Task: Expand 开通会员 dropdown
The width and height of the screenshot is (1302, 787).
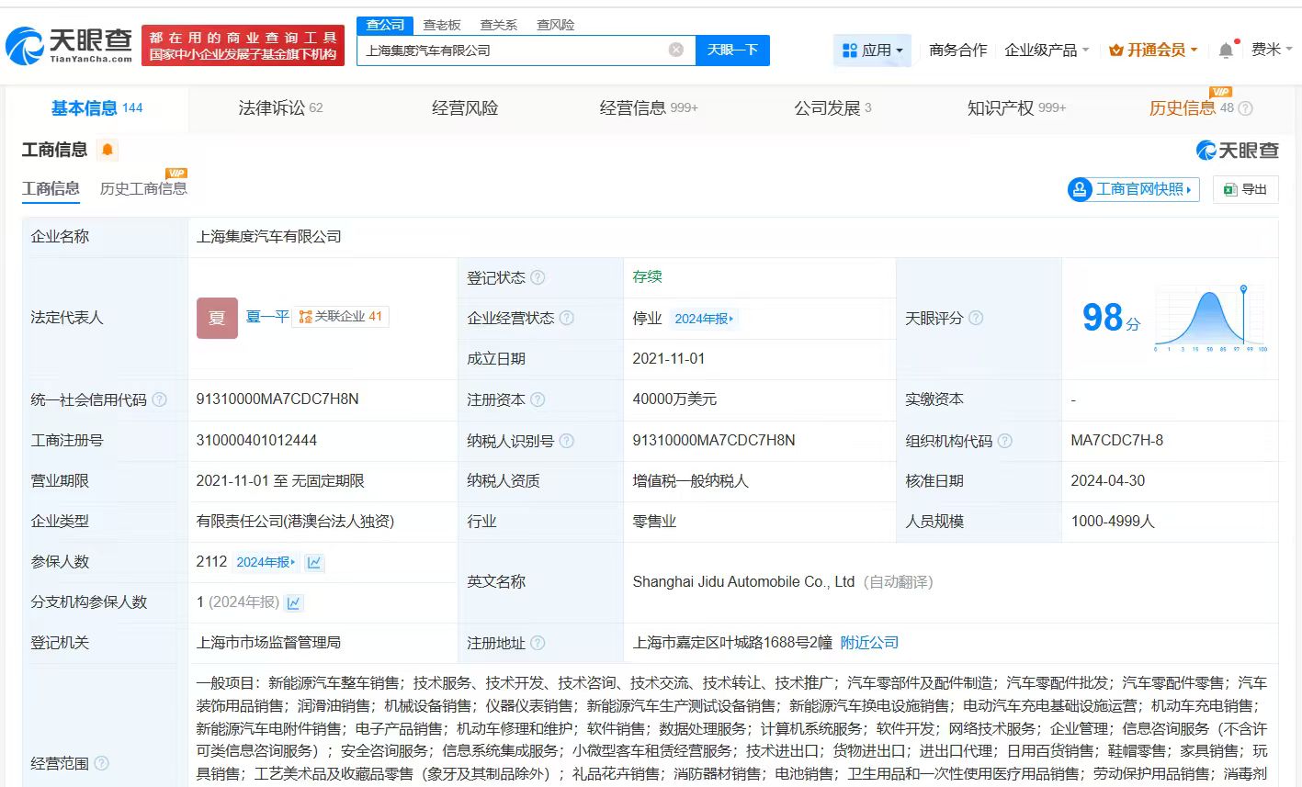Action: coord(1153,50)
